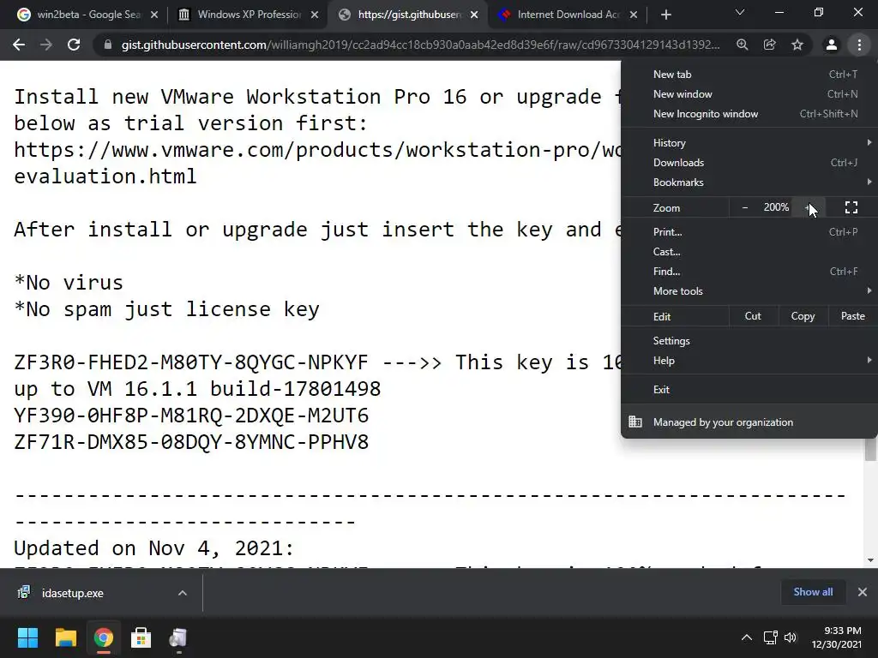Expand idasetup.exe download options chevron
This screenshot has width=878, height=658.
183,593
